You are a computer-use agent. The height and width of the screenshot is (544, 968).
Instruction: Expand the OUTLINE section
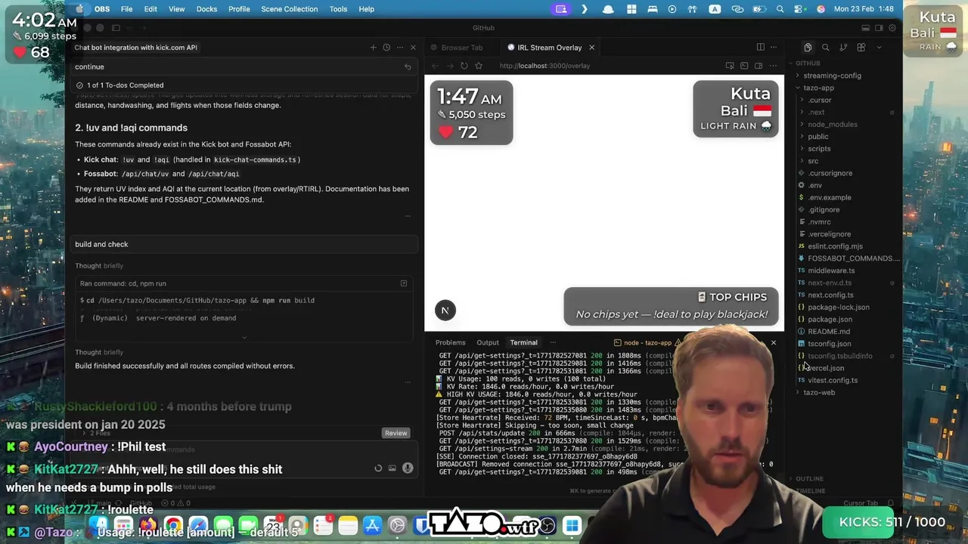click(x=809, y=478)
